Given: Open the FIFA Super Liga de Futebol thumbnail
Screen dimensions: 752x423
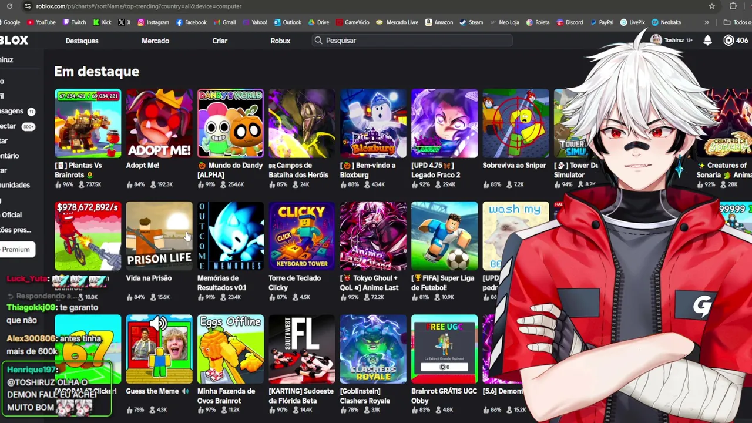Looking at the screenshot, I should point(445,236).
